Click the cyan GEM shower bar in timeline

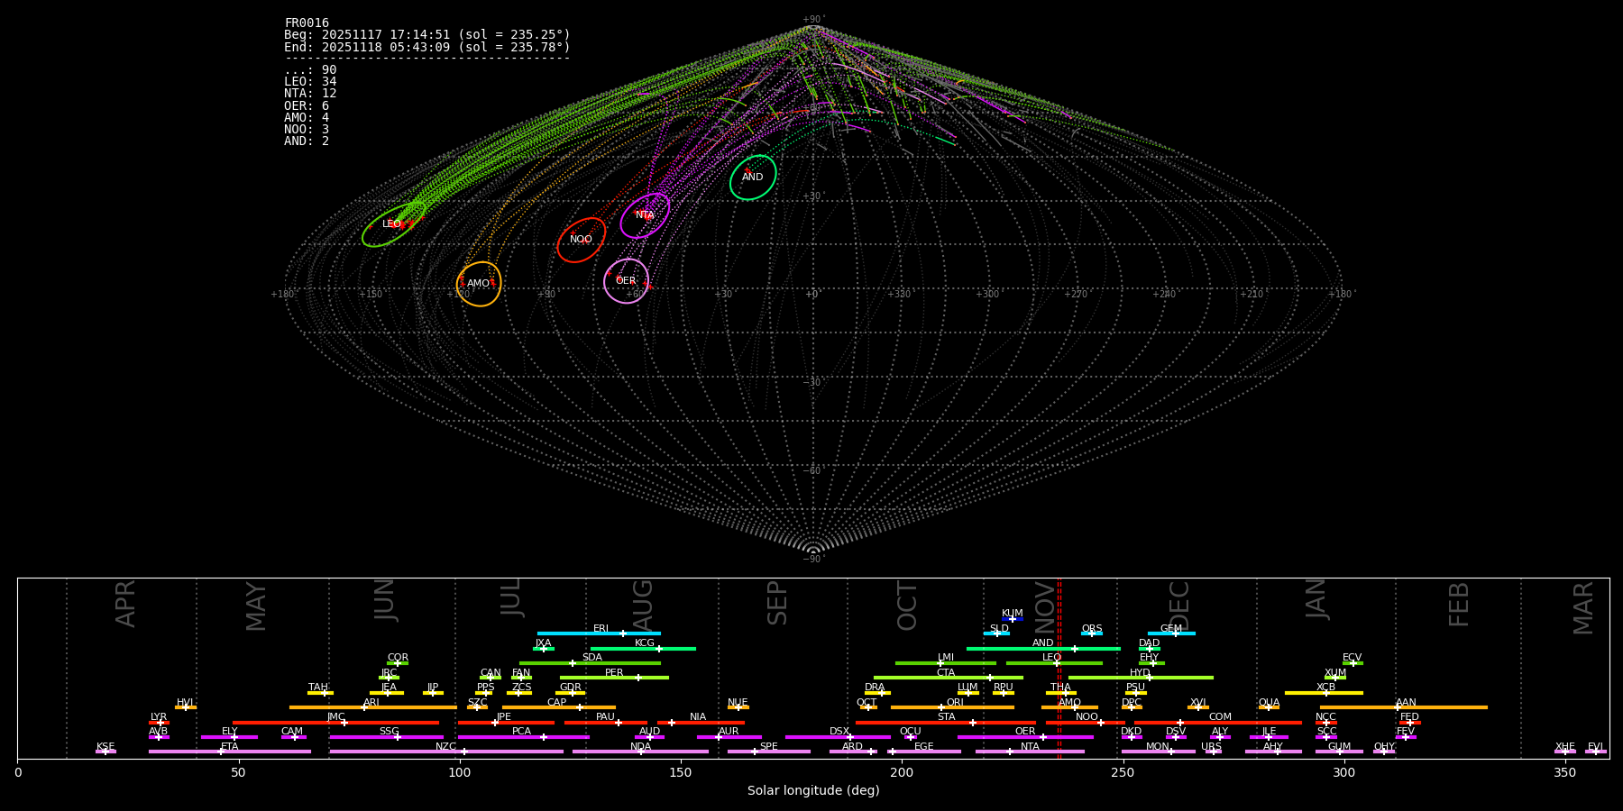[1171, 633]
